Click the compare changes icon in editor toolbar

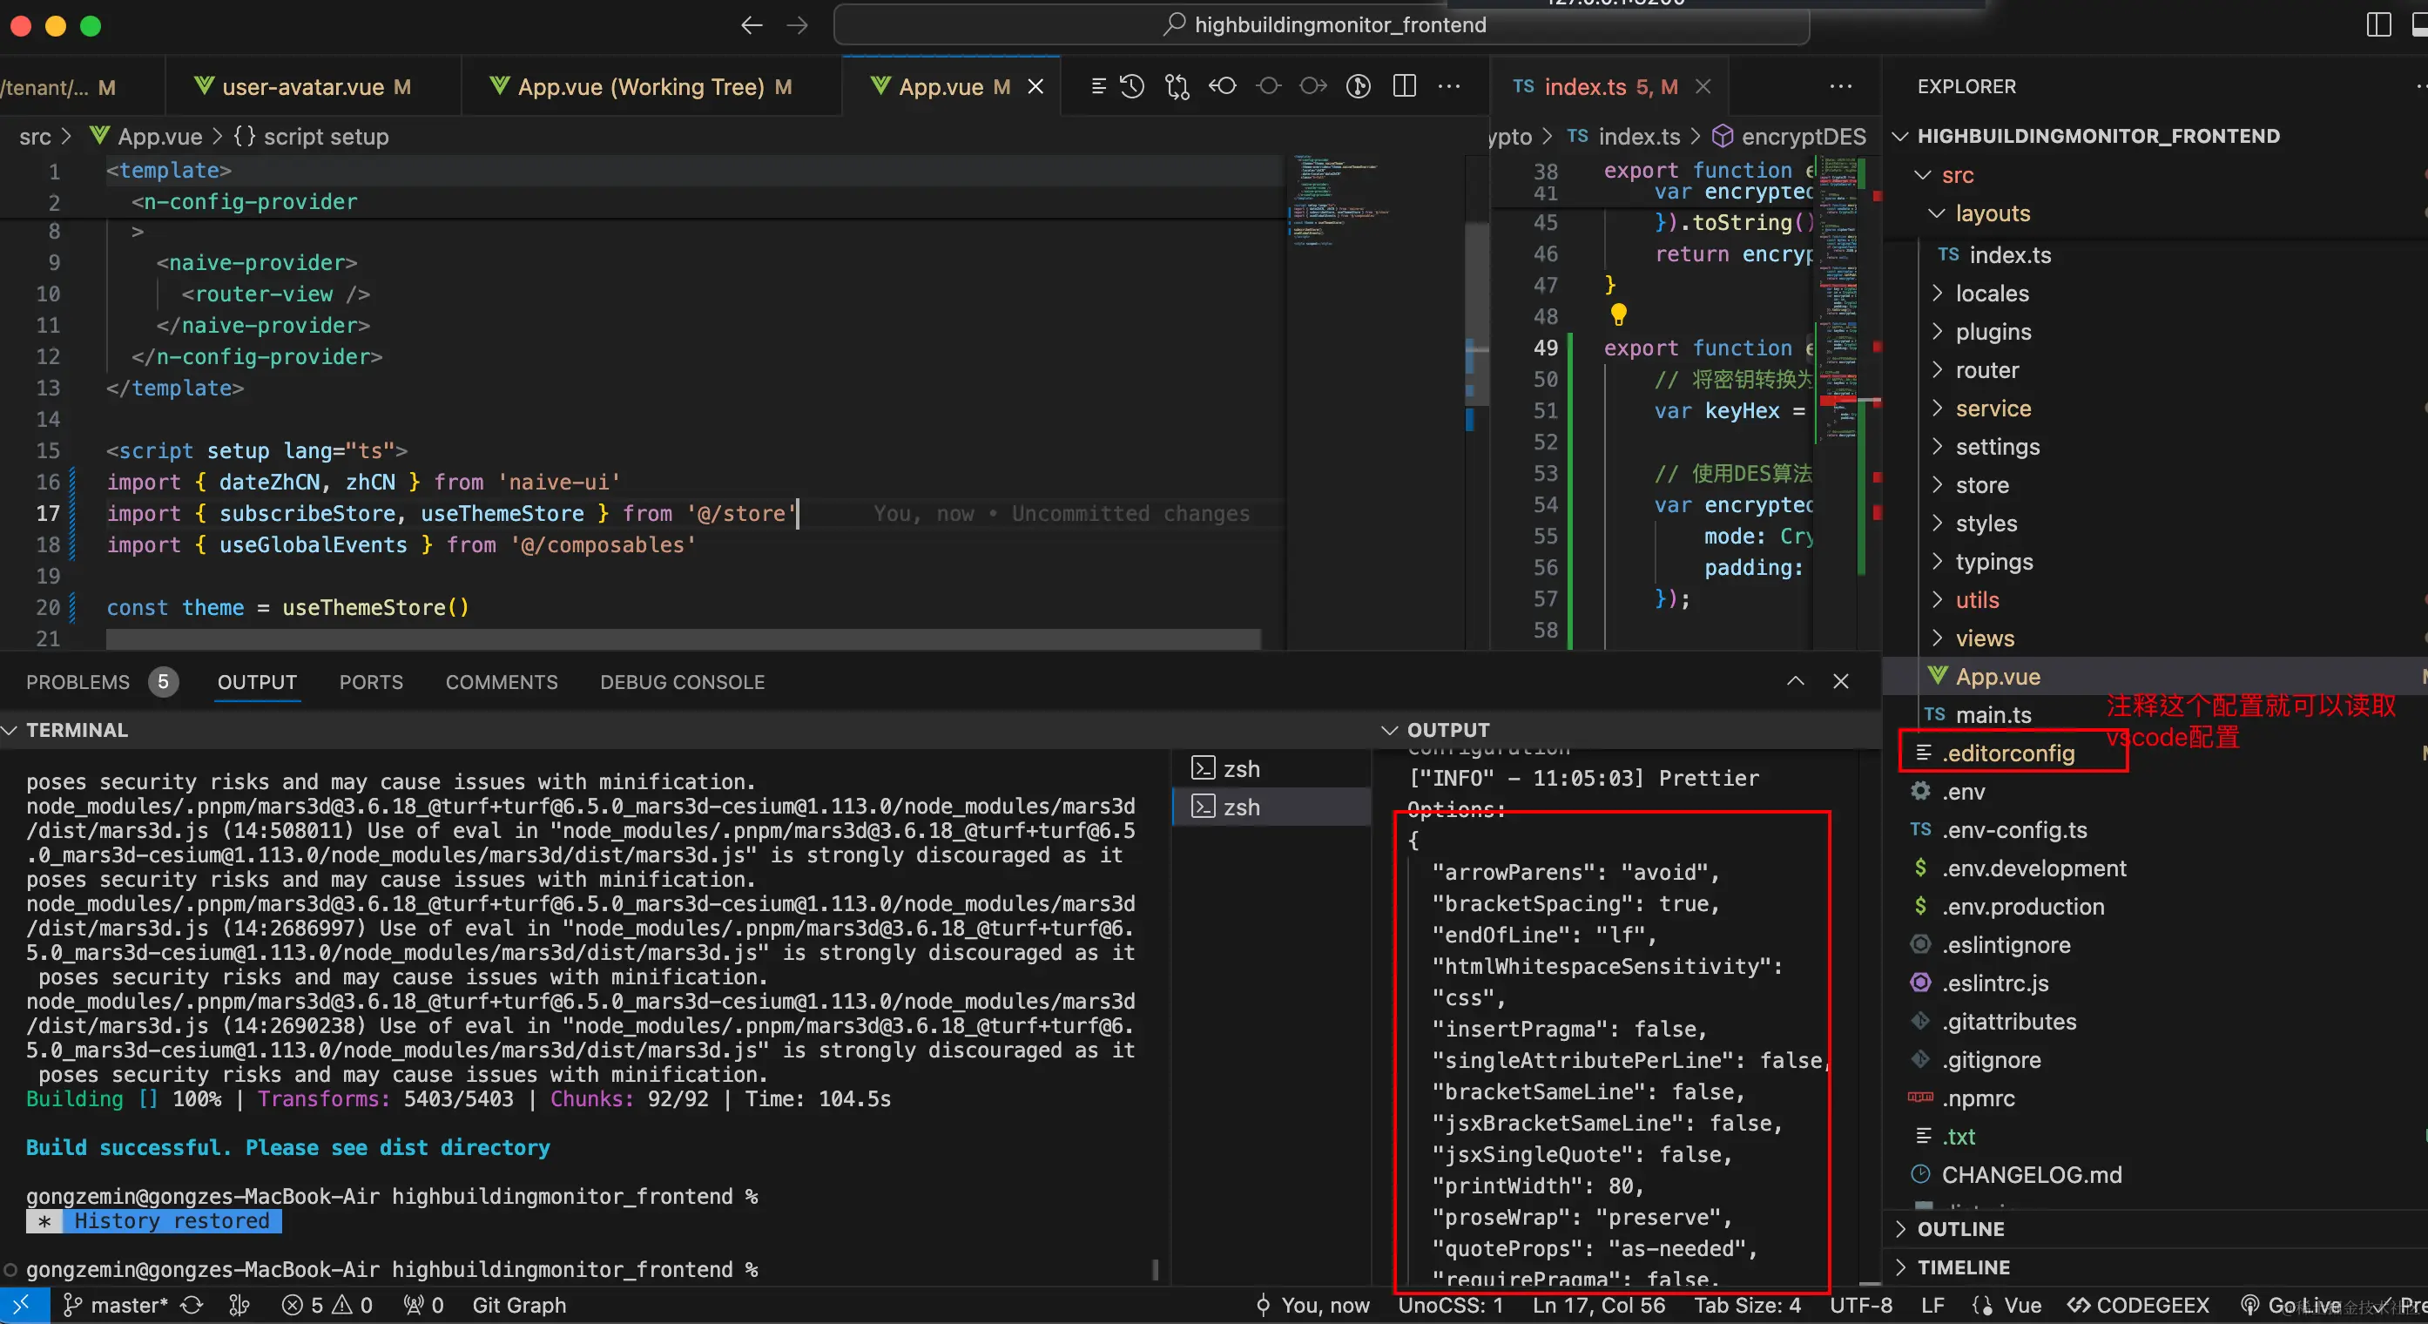1177,87
